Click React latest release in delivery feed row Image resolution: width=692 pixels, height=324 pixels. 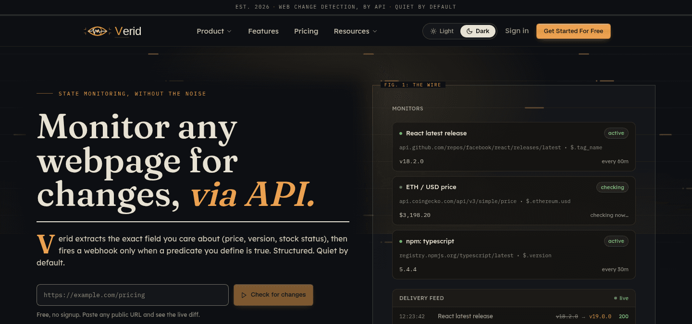tap(465, 316)
